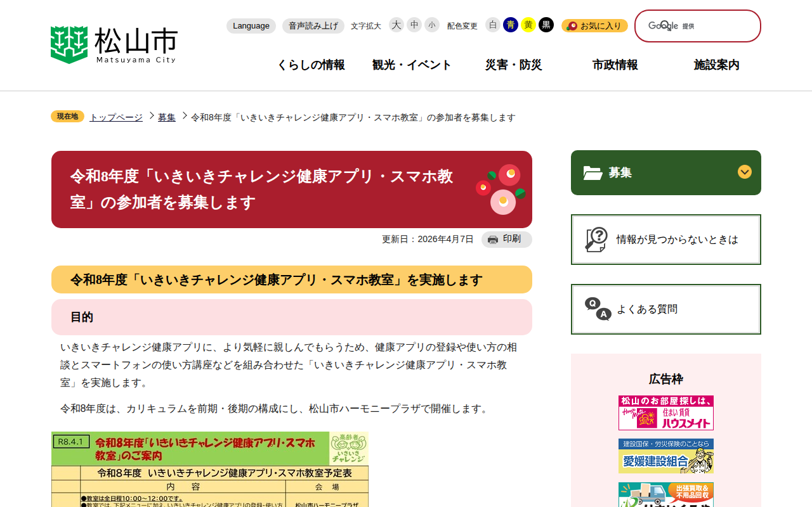This screenshot has width=812, height=507.
Task: Focus the Google search input field
Action: click(x=698, y=26)
